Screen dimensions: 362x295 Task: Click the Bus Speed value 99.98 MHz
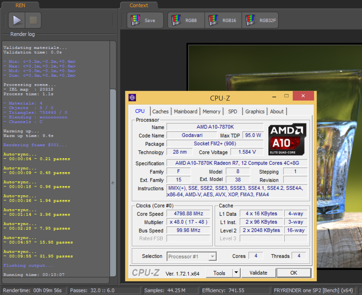click(188, 230)
